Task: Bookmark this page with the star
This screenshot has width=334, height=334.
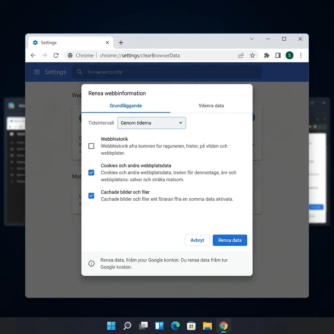Action: tap(252, 55)
